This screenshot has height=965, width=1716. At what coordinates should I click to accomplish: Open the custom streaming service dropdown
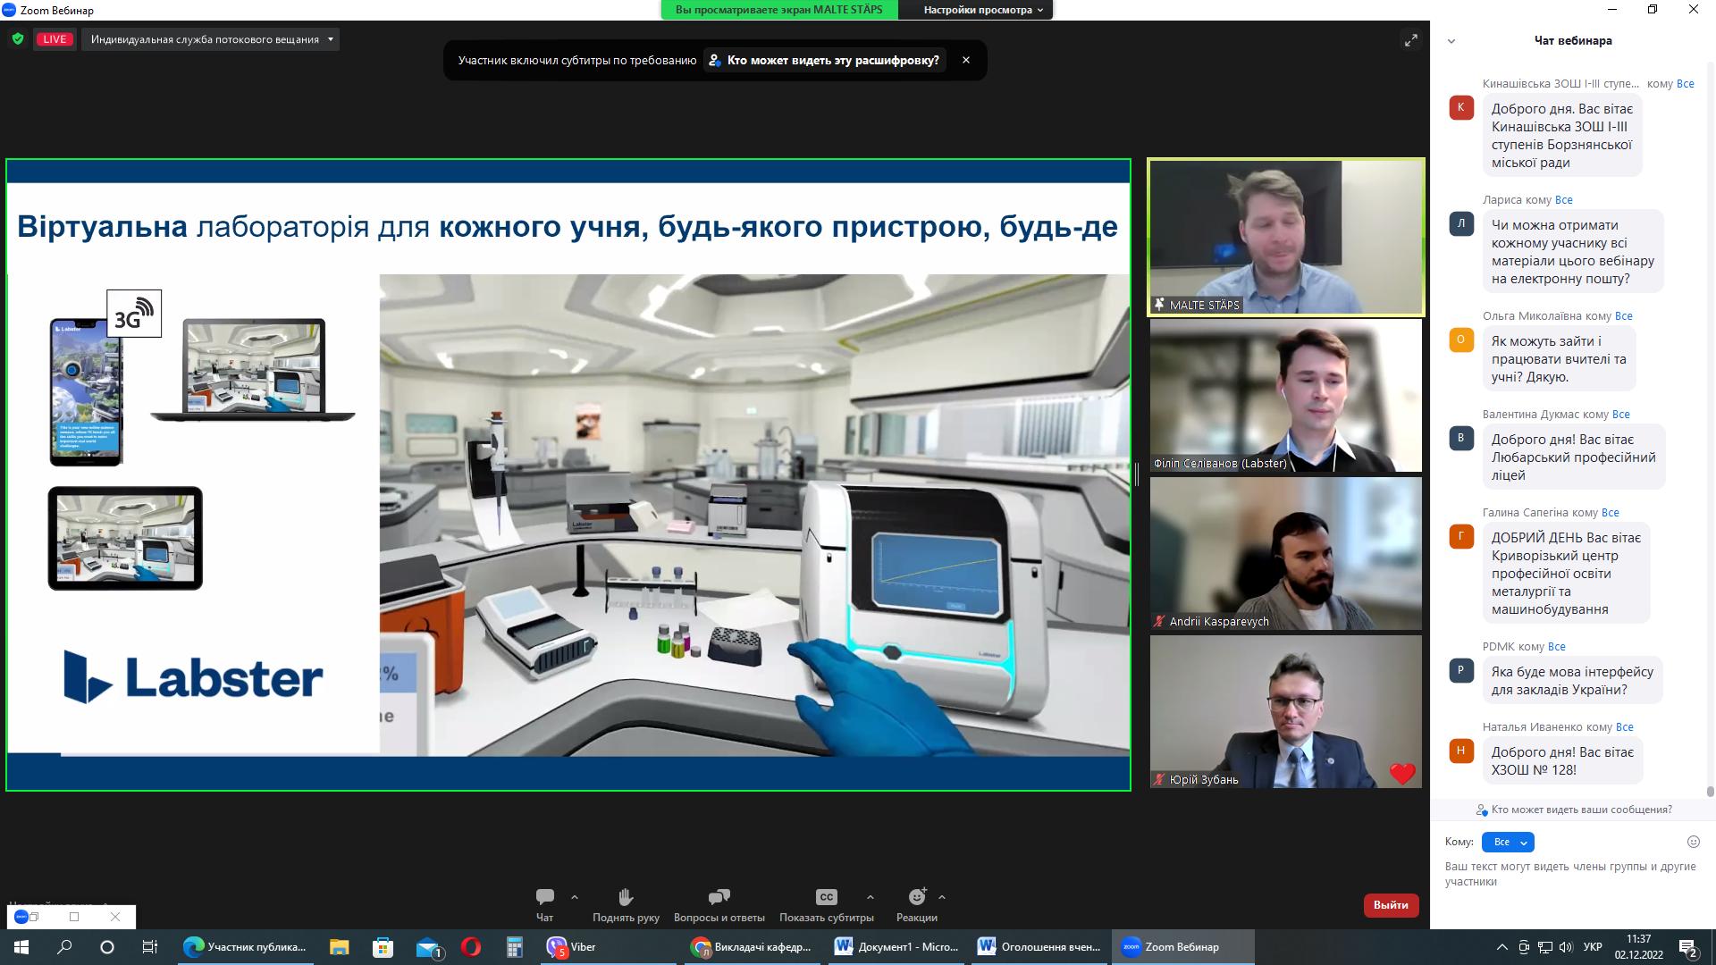[x=211, y=39]
